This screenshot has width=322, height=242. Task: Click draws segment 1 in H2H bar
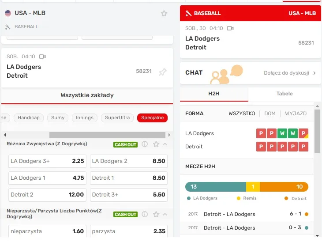(253, 187)
